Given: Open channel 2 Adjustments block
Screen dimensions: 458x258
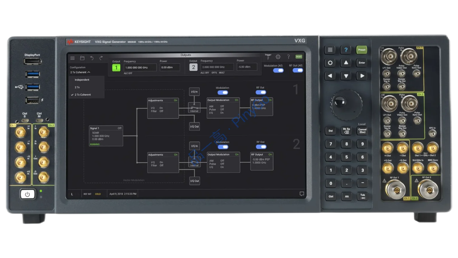Looking at the screenshot, I should point(163,163).
